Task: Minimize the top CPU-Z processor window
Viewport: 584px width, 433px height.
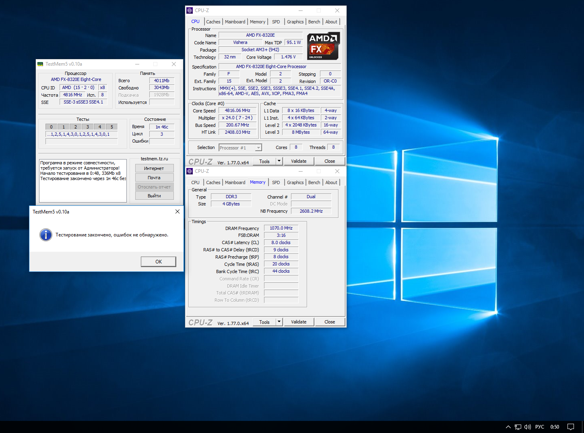Action: [301, 10]
